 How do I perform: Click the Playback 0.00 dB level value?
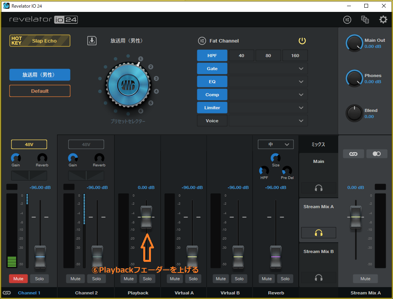click(146, 187)
